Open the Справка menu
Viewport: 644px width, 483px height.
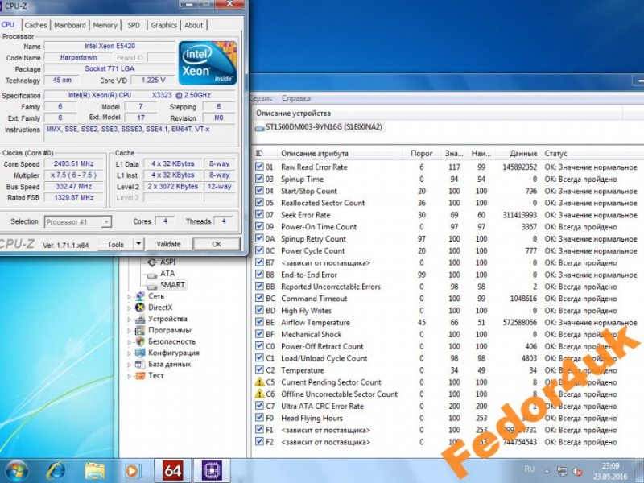click(x=296, y=98)
